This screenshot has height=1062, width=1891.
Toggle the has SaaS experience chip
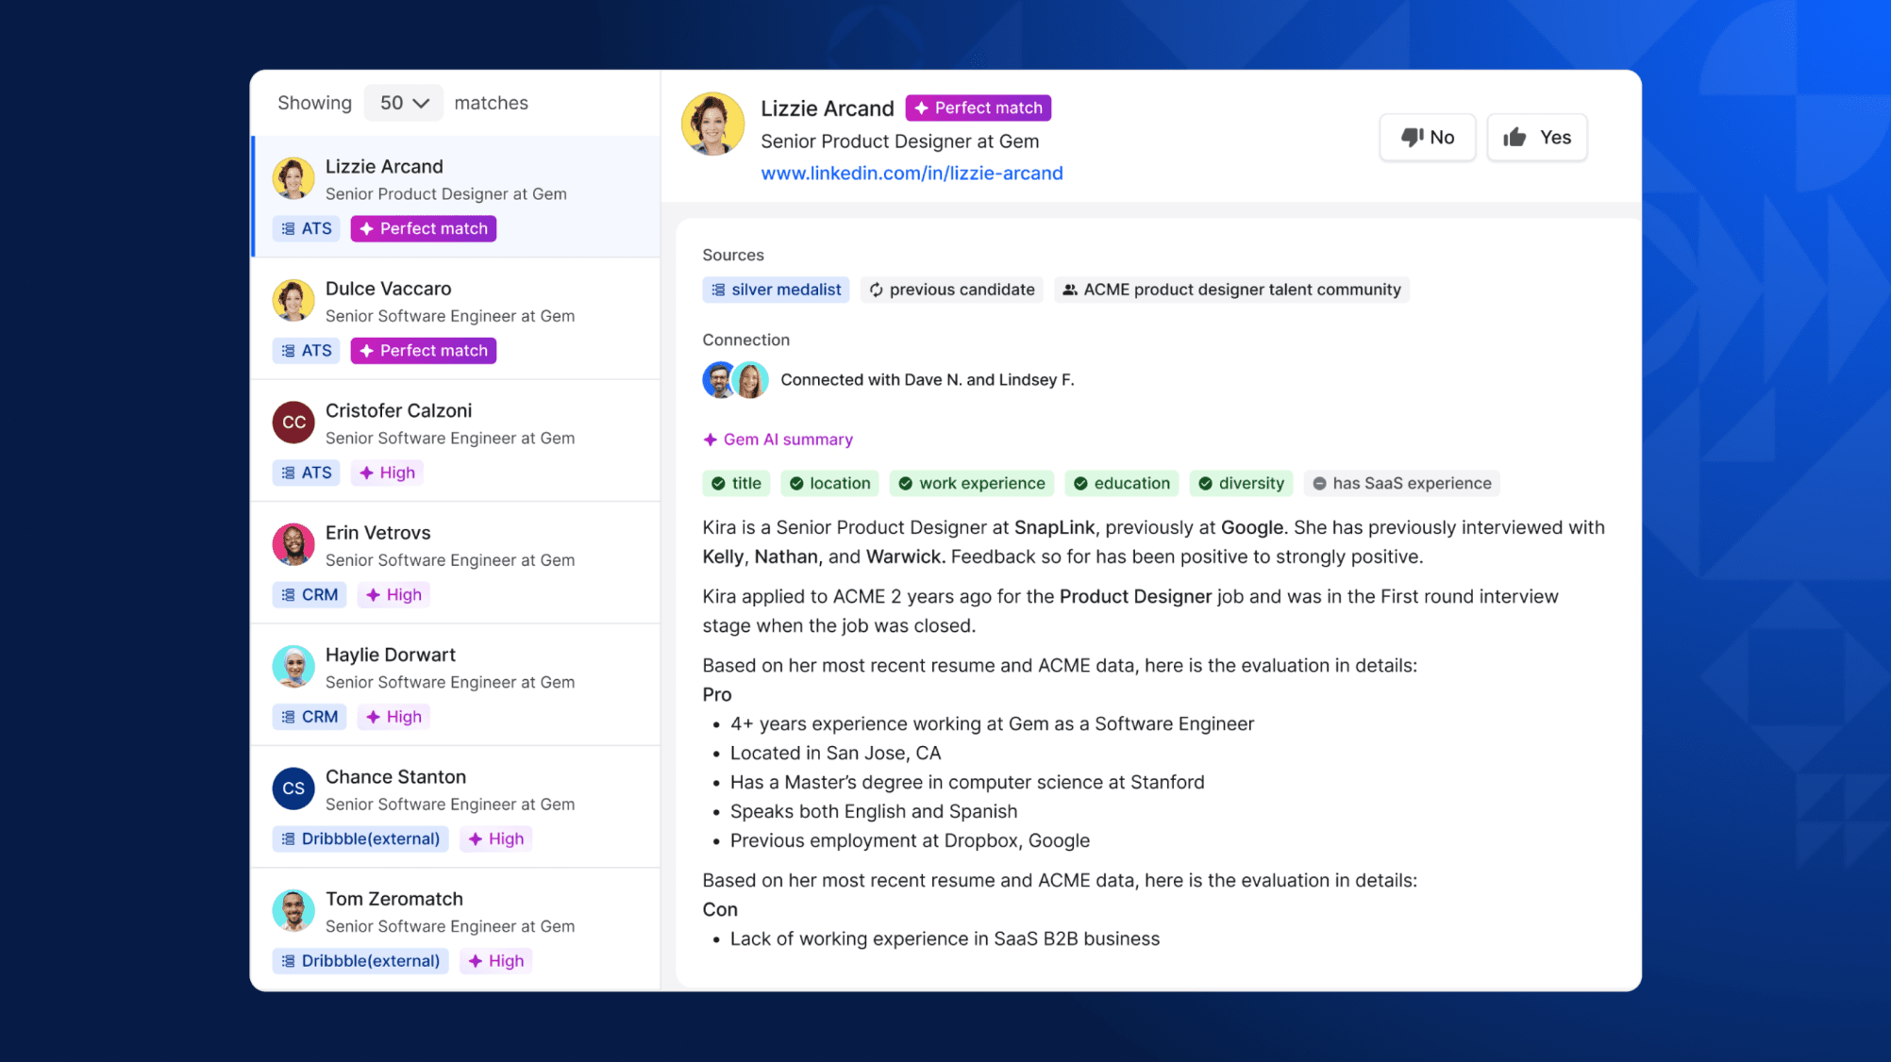(x=1401, y=484)
